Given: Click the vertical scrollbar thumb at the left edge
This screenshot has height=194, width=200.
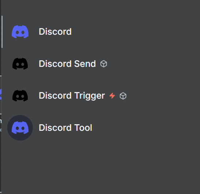Looking at the screenshot, I should [2, 32].
